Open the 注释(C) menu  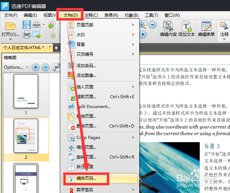(91, 15)
